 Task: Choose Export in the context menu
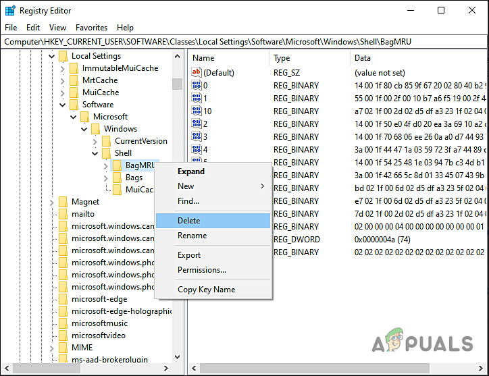[x=213, y=255]
